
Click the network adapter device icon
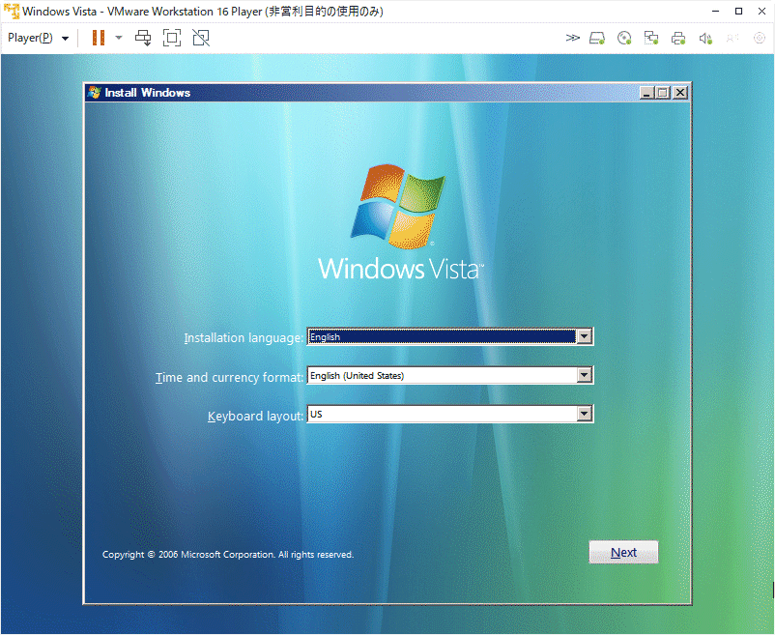(x=651, y=38)
